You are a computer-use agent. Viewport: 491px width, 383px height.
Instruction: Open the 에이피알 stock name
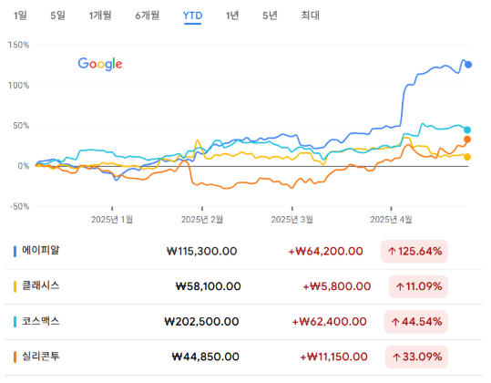pos(40,250)
